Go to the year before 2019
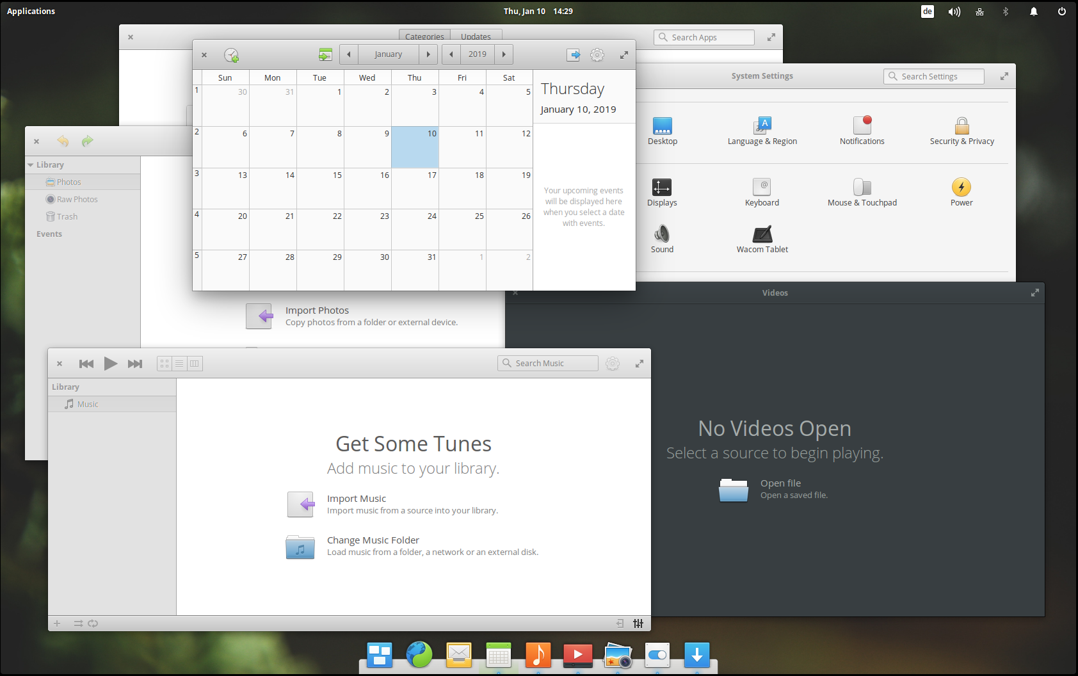Screen dimensions: 1078x676 (451, 54)
